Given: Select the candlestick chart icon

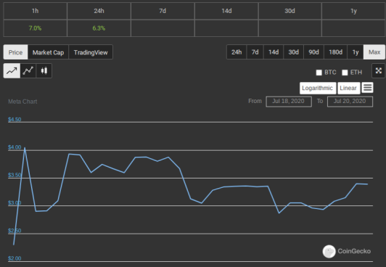Looking at the screenshot, I should [44, 71].
